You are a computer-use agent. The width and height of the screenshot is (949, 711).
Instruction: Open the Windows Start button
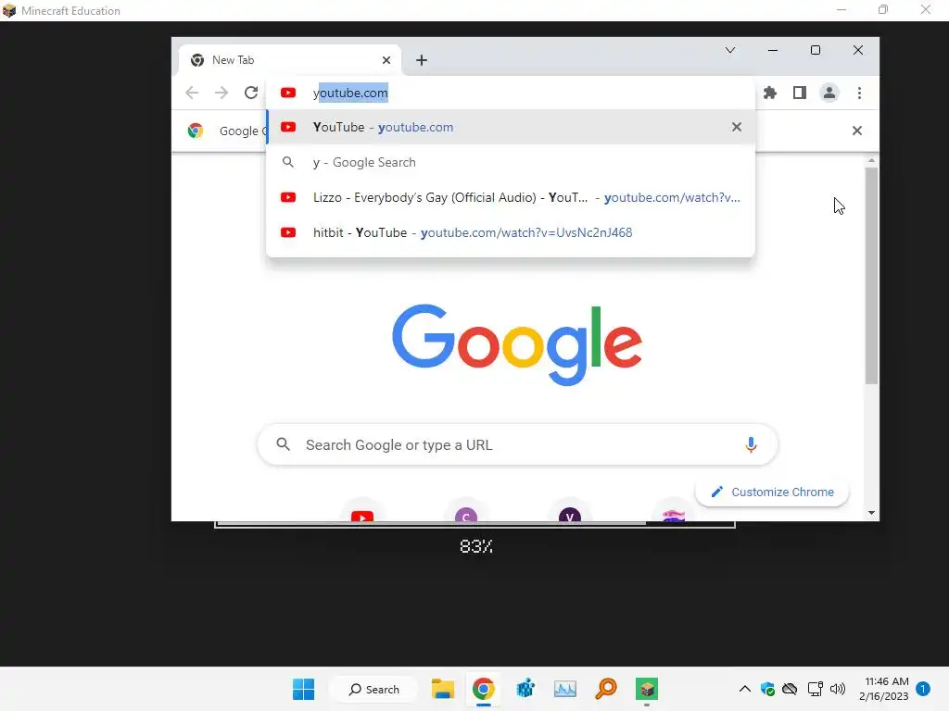(303, 689)
